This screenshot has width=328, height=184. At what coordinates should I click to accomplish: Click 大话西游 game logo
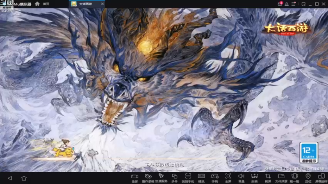pos(287,29)
